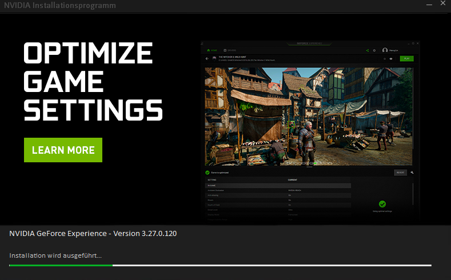The width and height of the screenshot is (451, 280).
Task: Click the REVERT button in preview
Action: pyautogui.click(x=400, y=173)
